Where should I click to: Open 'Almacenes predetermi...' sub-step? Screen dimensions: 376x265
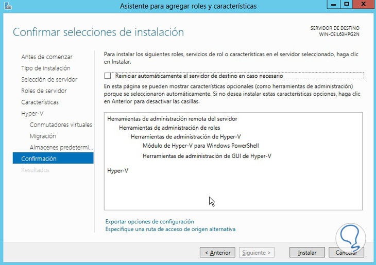(61, 147)
